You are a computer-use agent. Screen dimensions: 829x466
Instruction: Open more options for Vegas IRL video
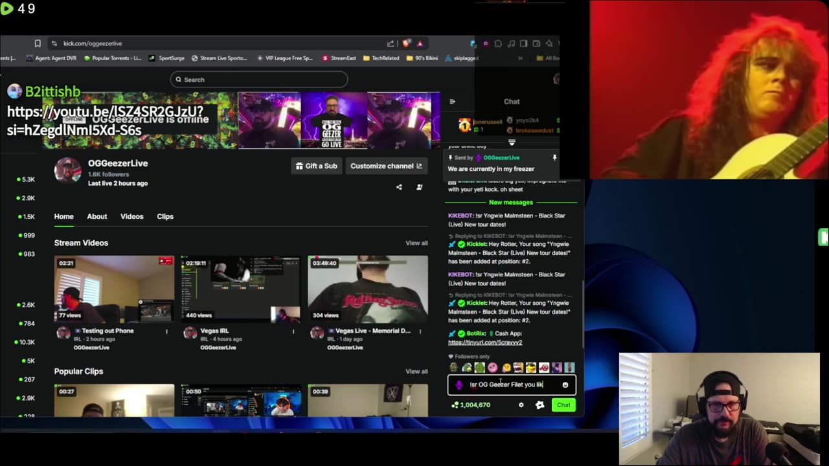point(293,331)
